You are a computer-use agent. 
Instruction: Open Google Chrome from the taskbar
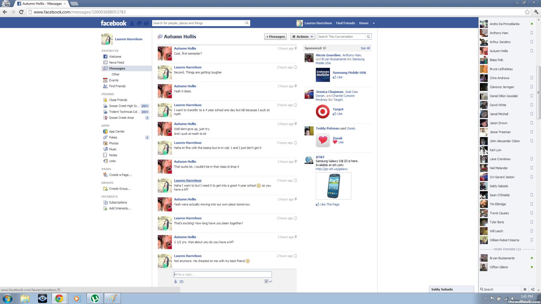[x=59, y=299]
